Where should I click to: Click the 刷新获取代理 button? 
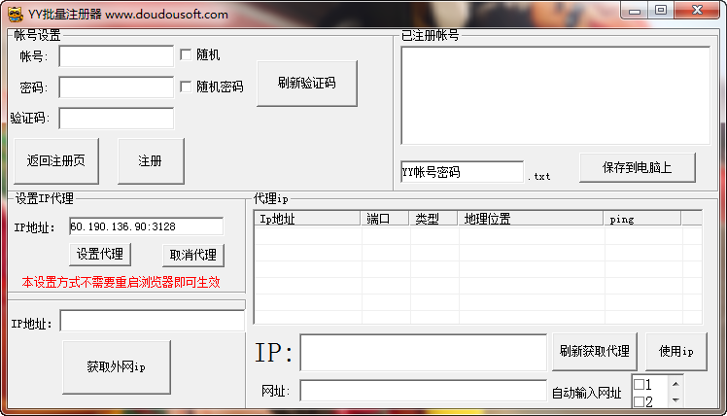click(595, 352)
